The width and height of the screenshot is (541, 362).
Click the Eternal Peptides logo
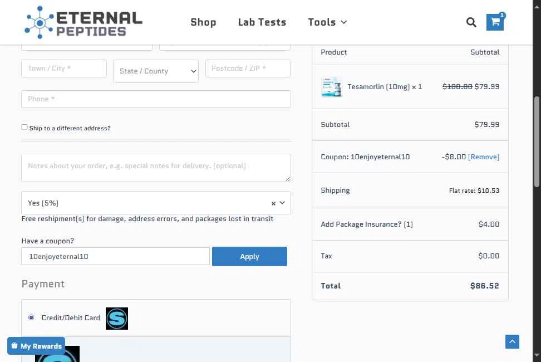click(83, 22)
